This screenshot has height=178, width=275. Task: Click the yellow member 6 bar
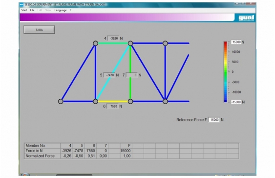tap(113, 101)
